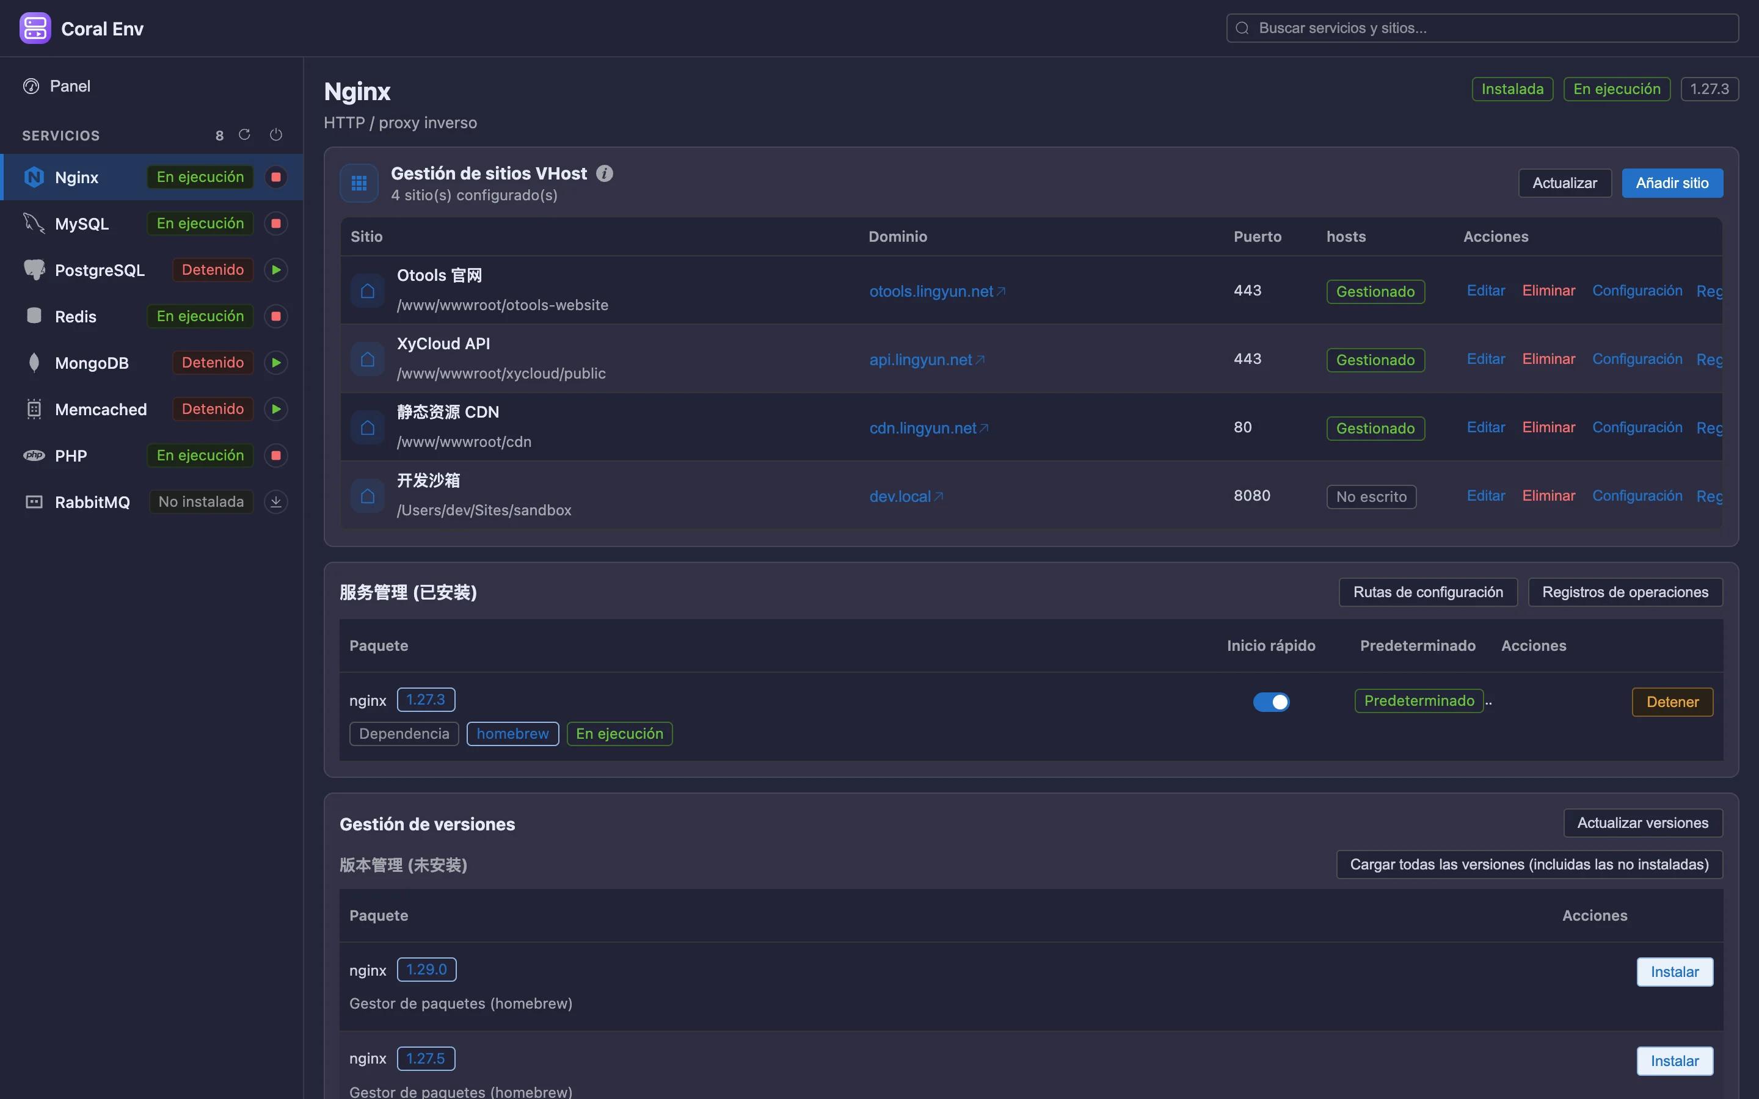Delete the 静态资源 CDN site
The height and width of the screenshot is (1099, 1759).
[1548, 427]
